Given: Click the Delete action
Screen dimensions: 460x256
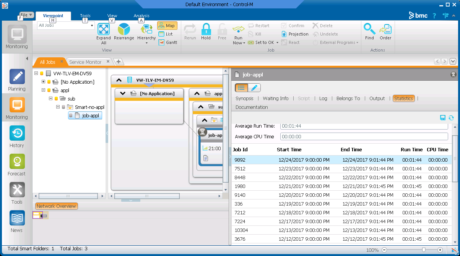Looking at the screenshot, I should (322, 26).
